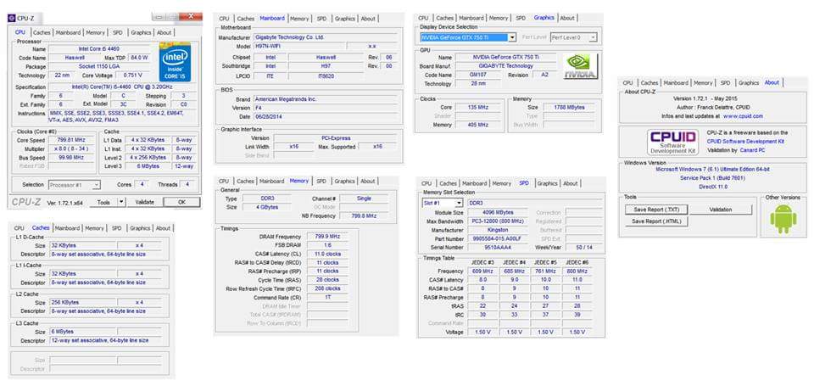Click the DRAM Frequency value 799.9 MHz

click(x=327, y=237)
